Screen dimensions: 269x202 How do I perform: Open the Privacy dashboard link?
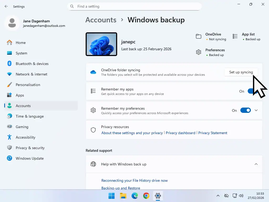click(180, 133)
